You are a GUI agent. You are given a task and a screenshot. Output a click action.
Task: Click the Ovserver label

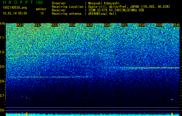pyautogui.click(x=59, y=3)
